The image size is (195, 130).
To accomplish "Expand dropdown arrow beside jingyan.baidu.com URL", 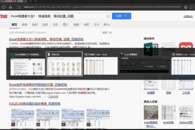I will 45,97.
